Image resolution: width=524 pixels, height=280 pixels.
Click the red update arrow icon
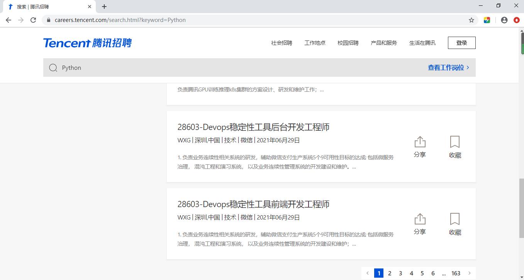pyautogui.click(x=517, y=20)
